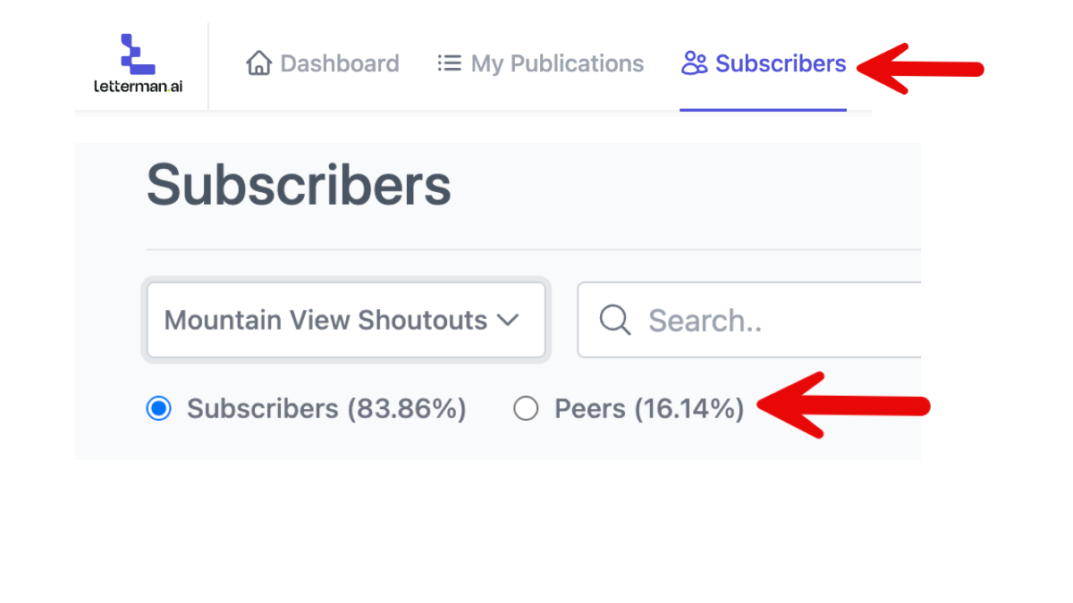This screenshot has width=1073, height=603.
Task: Click the Subscribers people icon in navbar
Action: pos(694,63)
